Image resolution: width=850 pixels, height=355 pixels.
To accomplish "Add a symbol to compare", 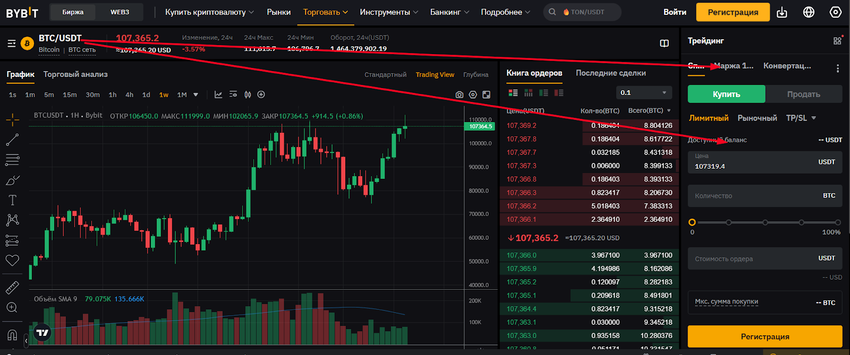I will (261, 94).
